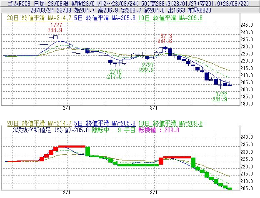Click the 2/15 217.5 low marker label
This screenshot has height=198, width=260.
click(115, 74)
